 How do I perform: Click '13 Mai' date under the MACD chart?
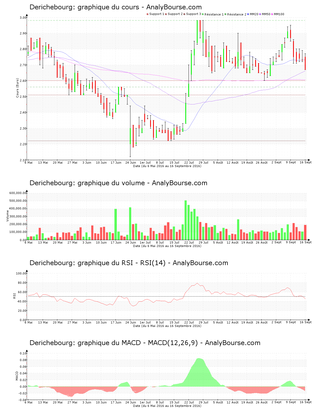(x=43, y=402)
